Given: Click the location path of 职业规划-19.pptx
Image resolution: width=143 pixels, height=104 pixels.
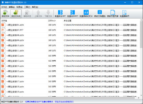Looking at the screenshot, I should tap(100, 92).
